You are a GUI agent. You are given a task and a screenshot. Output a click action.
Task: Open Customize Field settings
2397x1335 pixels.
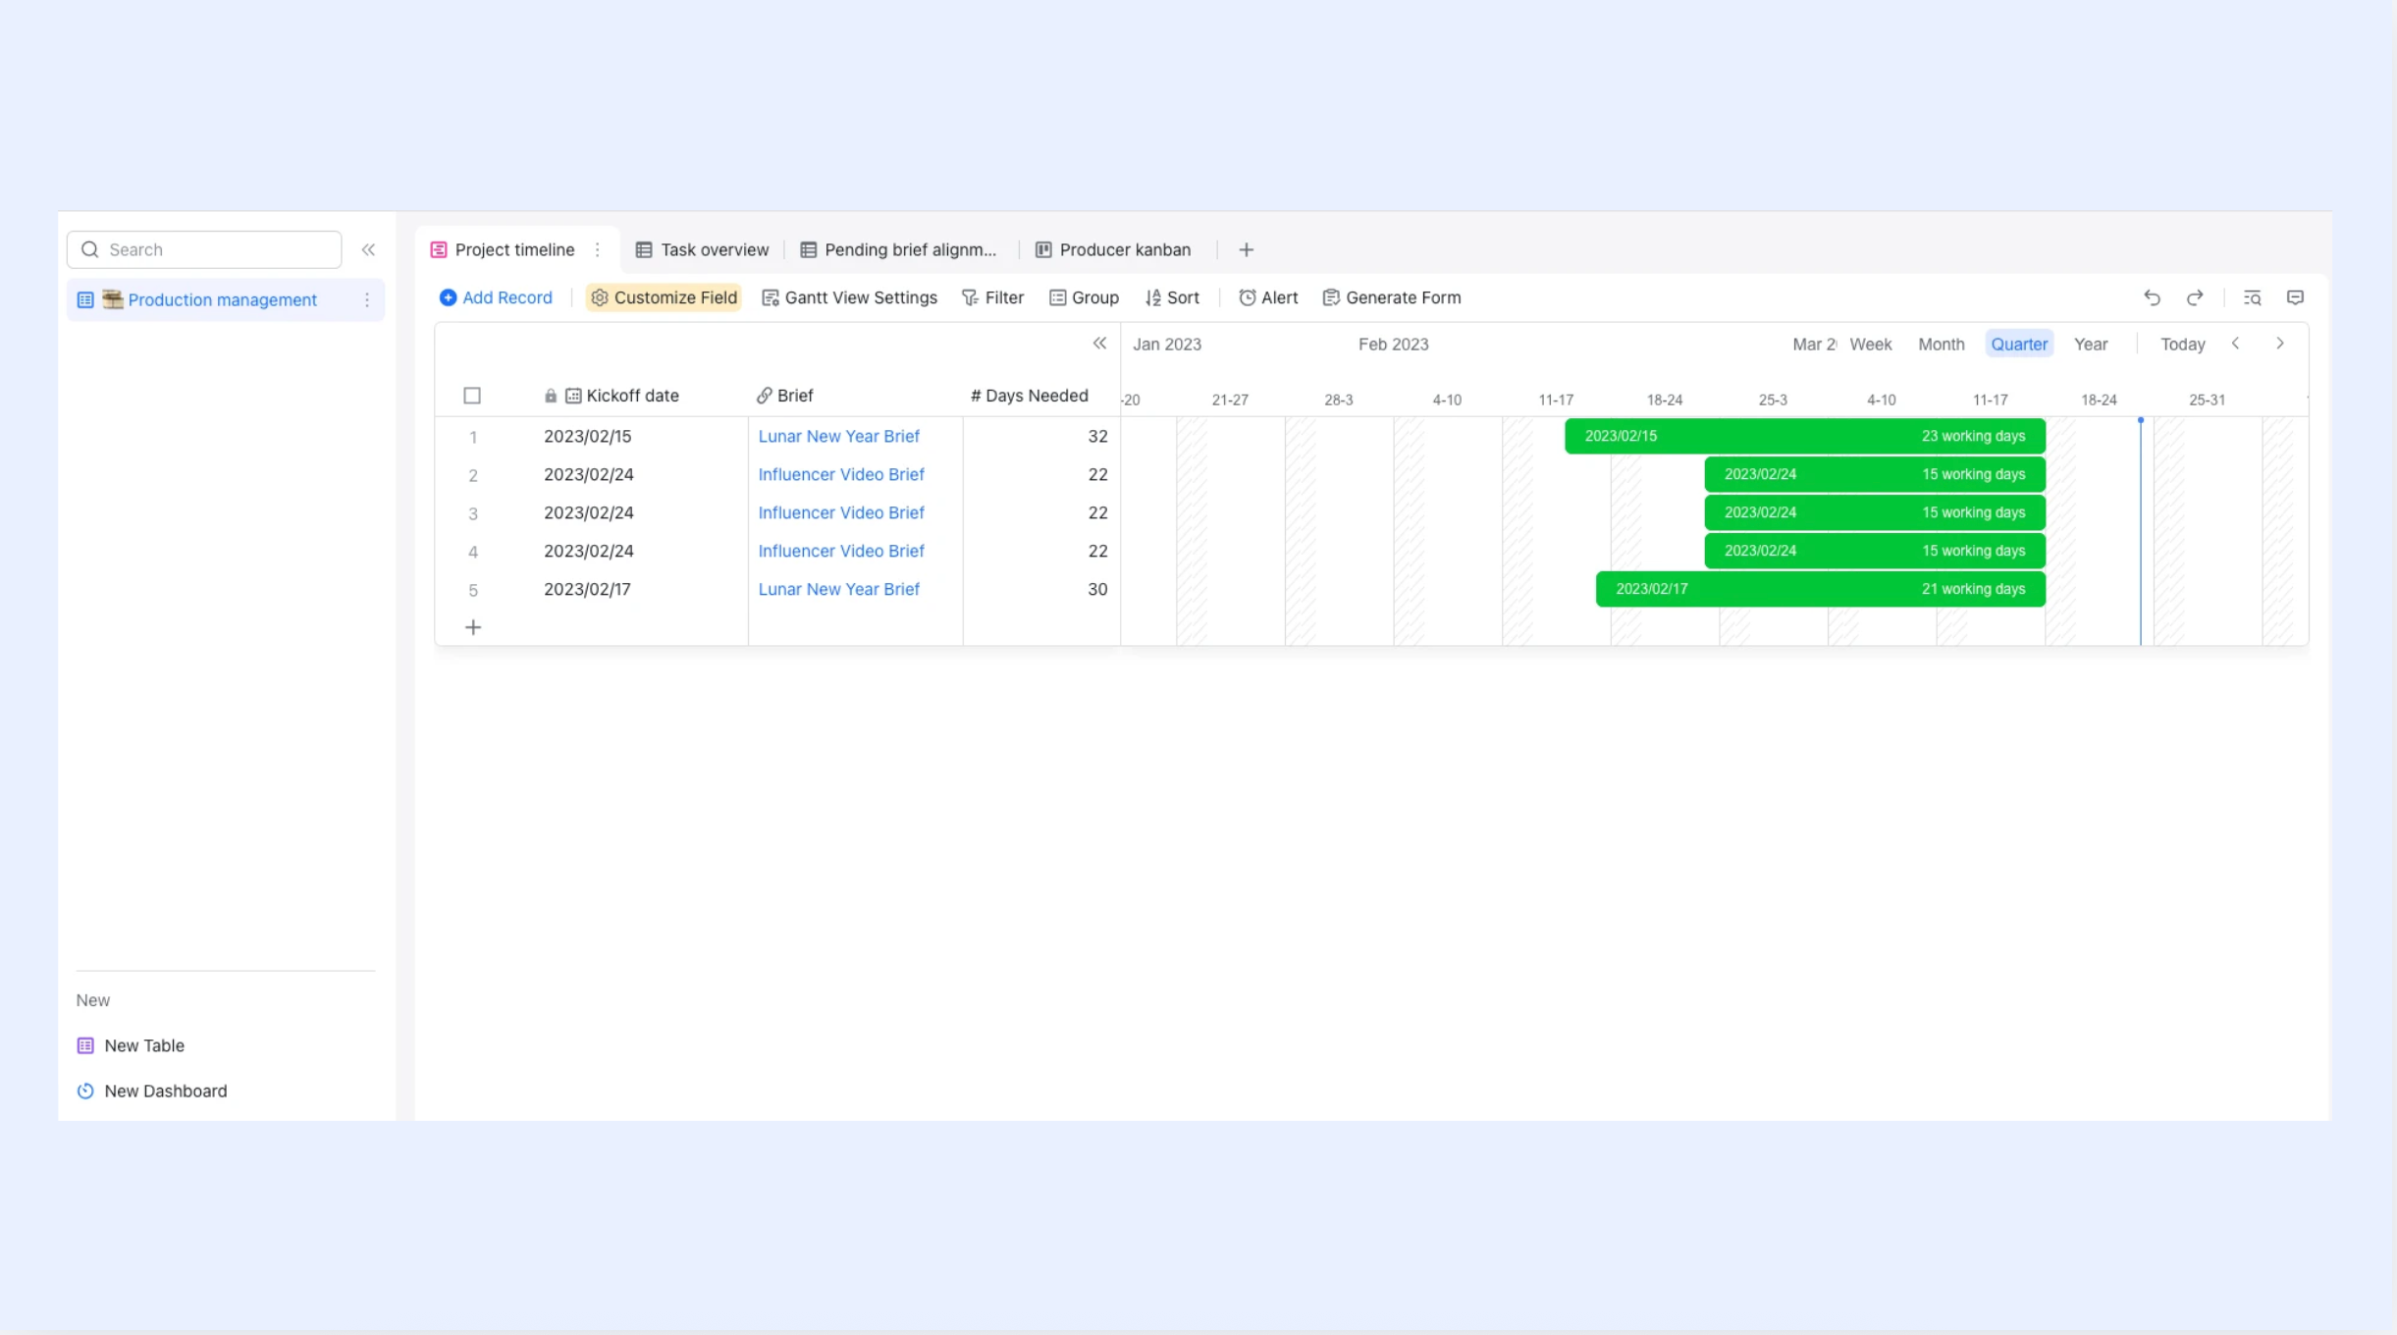point(664,297)
